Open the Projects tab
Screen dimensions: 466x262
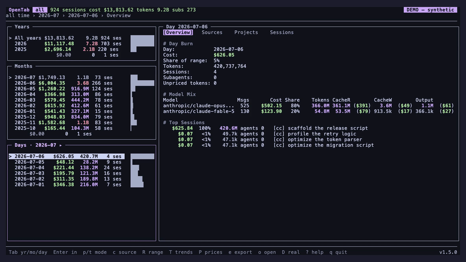(x=246, y=32)
